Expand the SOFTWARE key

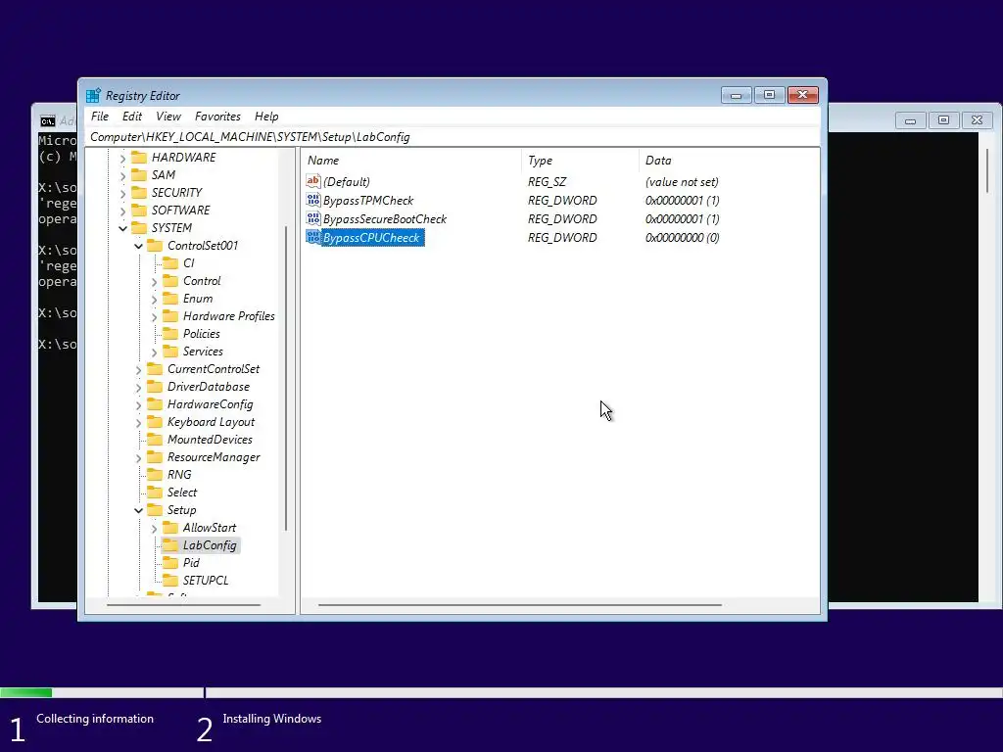(122, 211)
